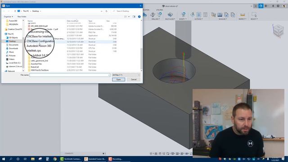The width and height of the screenshot is (288, 162).
Task: Open the Tool Library icon in Manage
Action: coord(213,14)
